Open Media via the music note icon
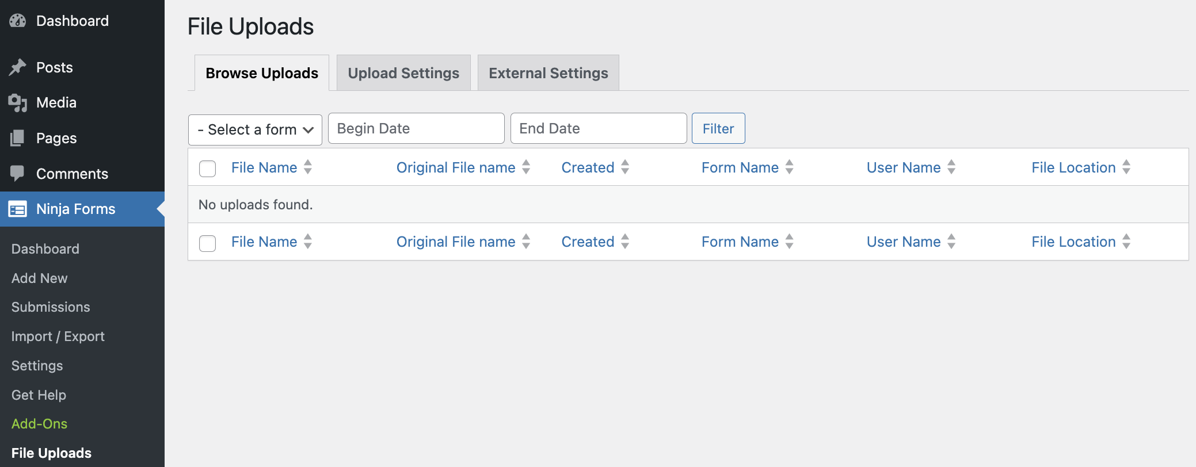This screenshot has height=467, width=1196. pos(18,102)
